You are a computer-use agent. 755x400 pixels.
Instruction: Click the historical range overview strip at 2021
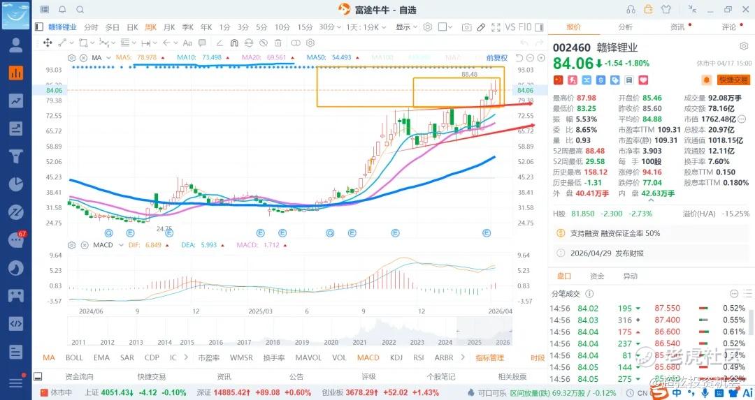click(360, 333)
